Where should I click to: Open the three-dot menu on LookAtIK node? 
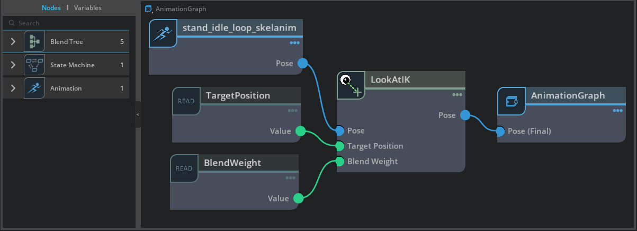(457, 95)
